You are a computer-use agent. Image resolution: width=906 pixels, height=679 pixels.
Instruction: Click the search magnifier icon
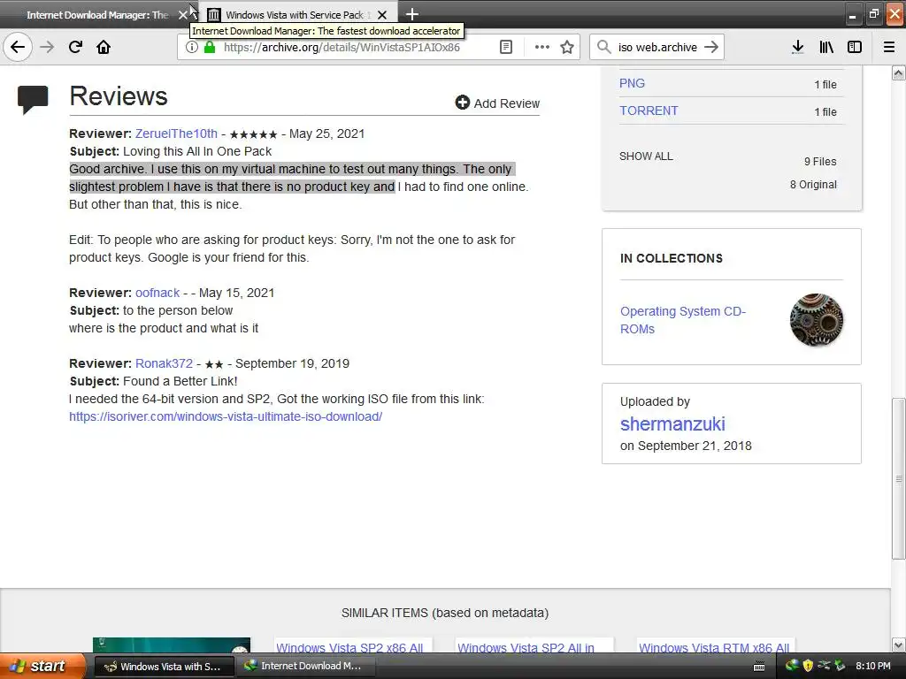click(603, 47)
